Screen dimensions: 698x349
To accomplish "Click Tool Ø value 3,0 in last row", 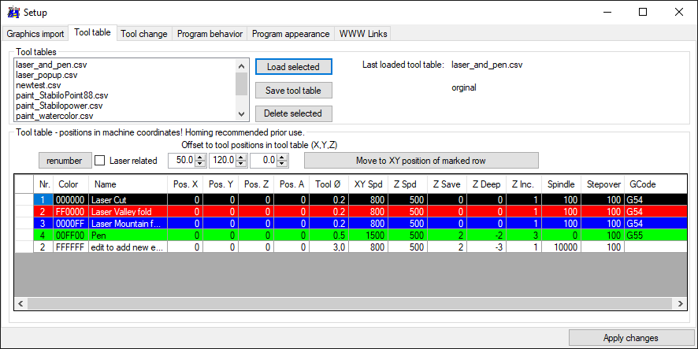I will (327, 247).
